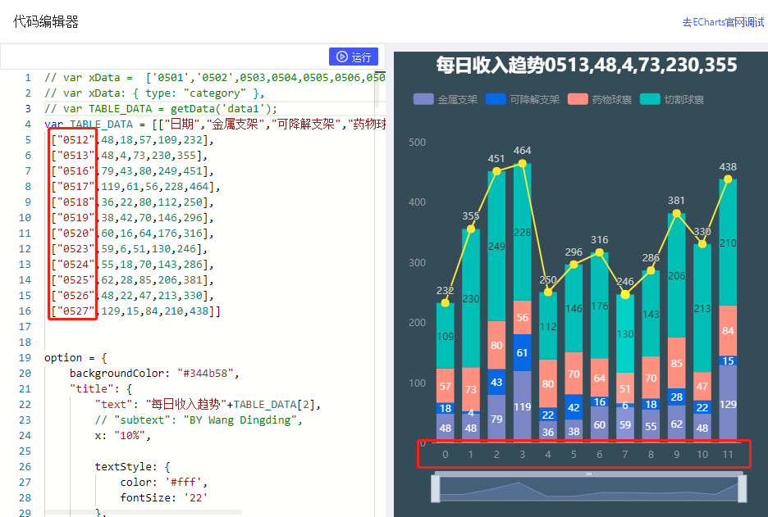768x517 pixels.
Task: Toggle the 可降解支架 legend item
Action: pyautogui.click(x=522, y=99)
